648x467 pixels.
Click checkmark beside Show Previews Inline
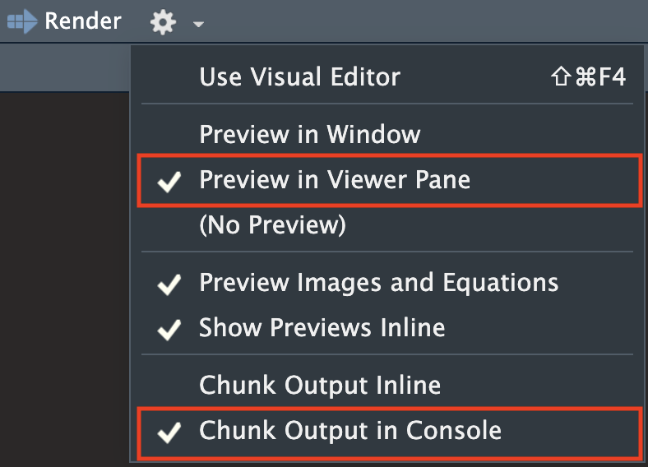169,330
